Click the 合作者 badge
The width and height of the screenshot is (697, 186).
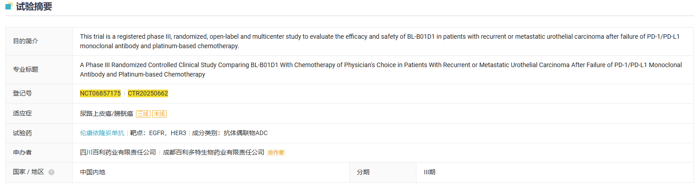[276, 153]
